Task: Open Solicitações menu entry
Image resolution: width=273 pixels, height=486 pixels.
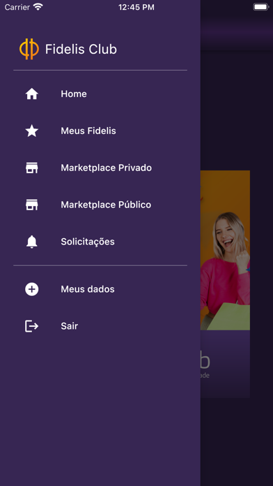Action: pos(100,242)
